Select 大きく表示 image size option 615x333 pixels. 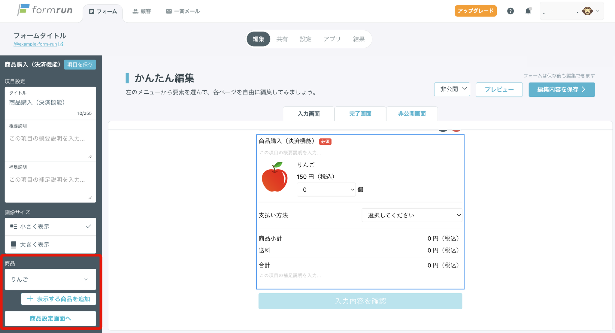50,245
